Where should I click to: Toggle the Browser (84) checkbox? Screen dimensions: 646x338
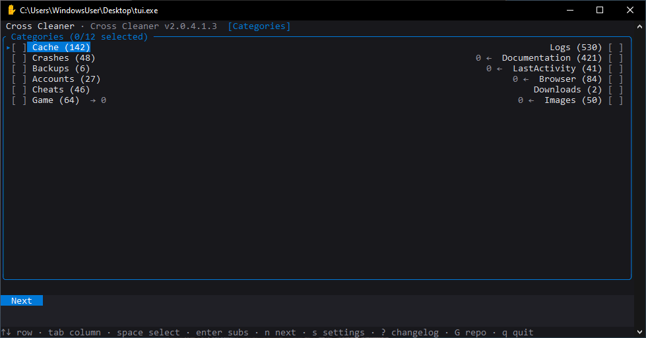[616, 79]
